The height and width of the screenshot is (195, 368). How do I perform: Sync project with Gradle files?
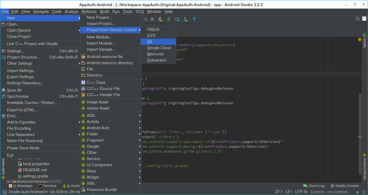[169, 19]
